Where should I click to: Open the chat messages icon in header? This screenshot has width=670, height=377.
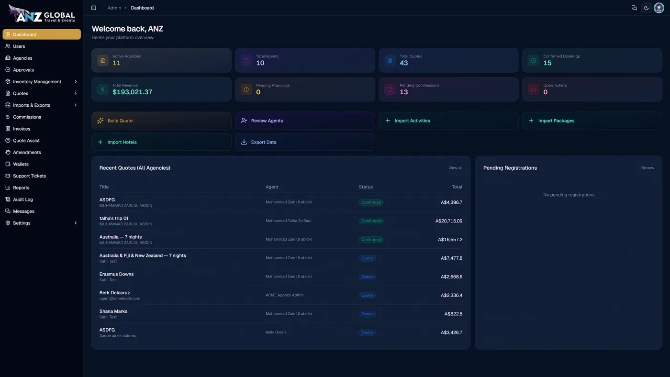click(634, 8)
